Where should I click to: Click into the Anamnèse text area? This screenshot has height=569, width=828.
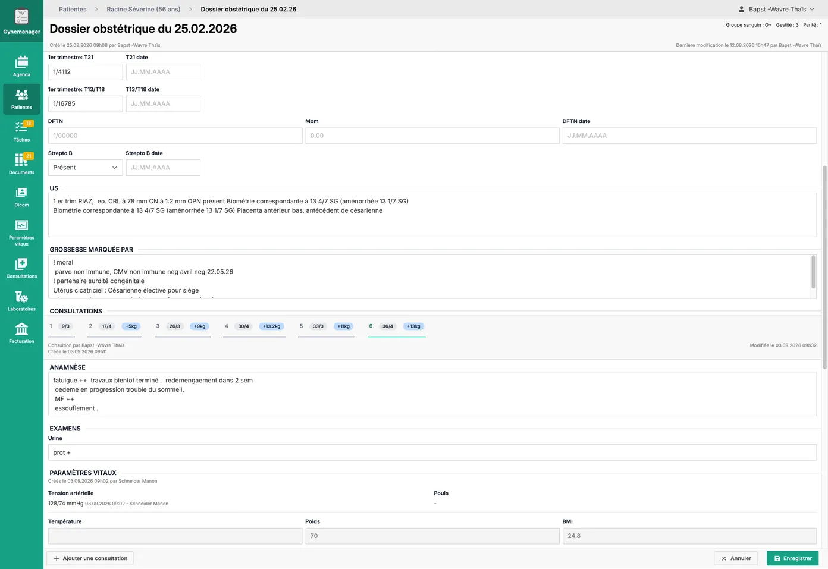coord(432,394)
